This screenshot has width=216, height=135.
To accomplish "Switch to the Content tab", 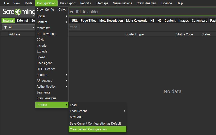I will pyautogui.click(x=170, y=21).
